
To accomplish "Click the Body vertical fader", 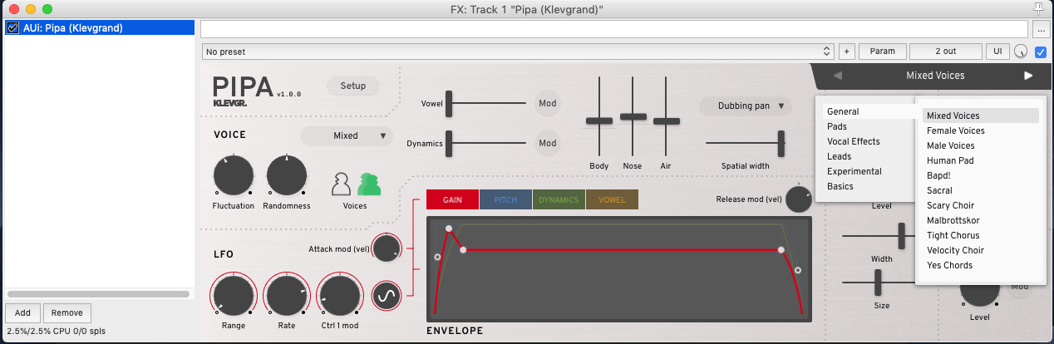I will pyautogui.click(x=599, y=121).
